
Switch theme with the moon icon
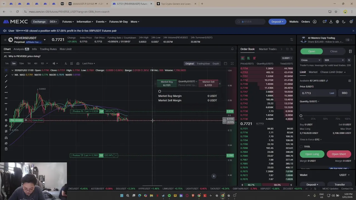click(344, 22)
